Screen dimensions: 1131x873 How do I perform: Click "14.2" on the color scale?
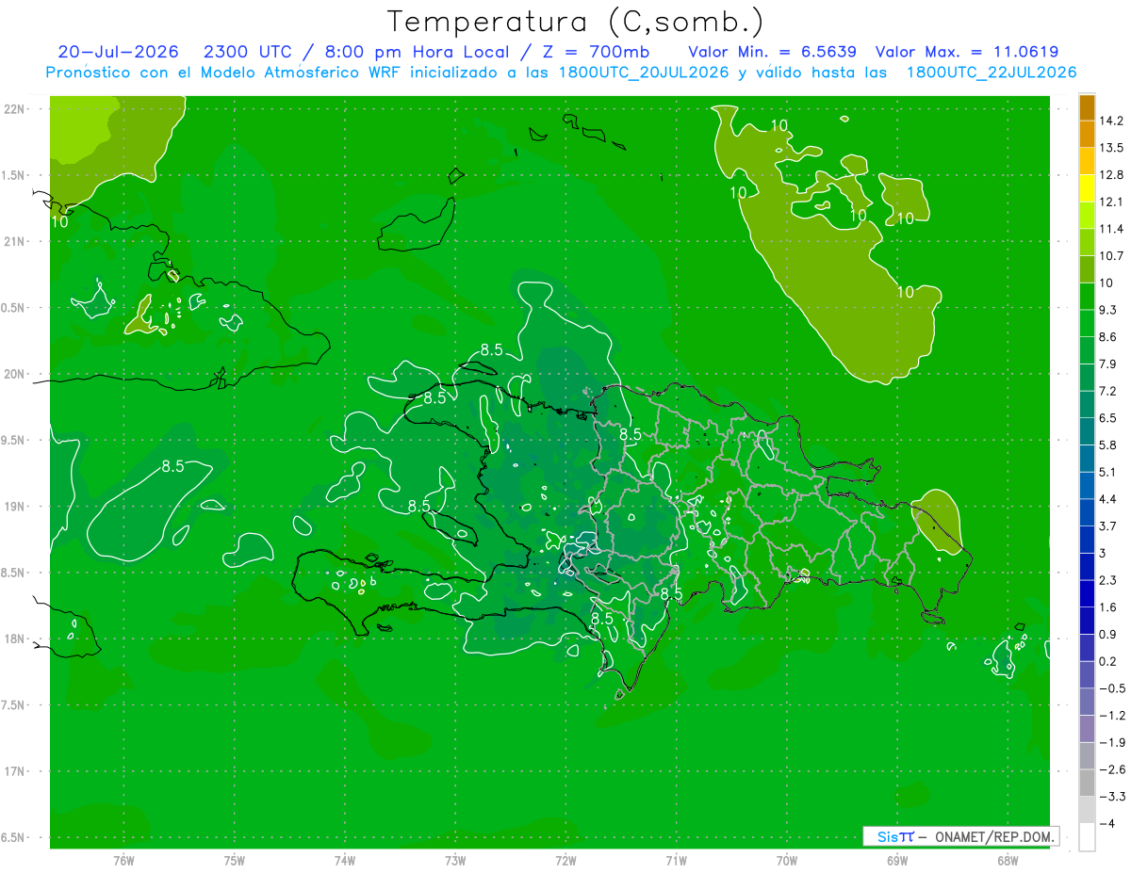[1112, 121]
